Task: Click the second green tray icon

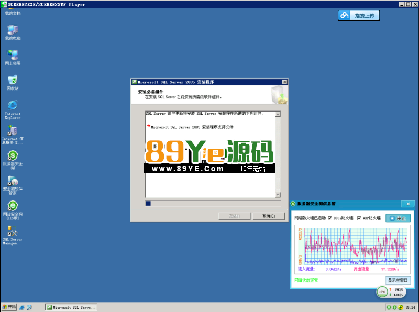Action: [394, 307]
